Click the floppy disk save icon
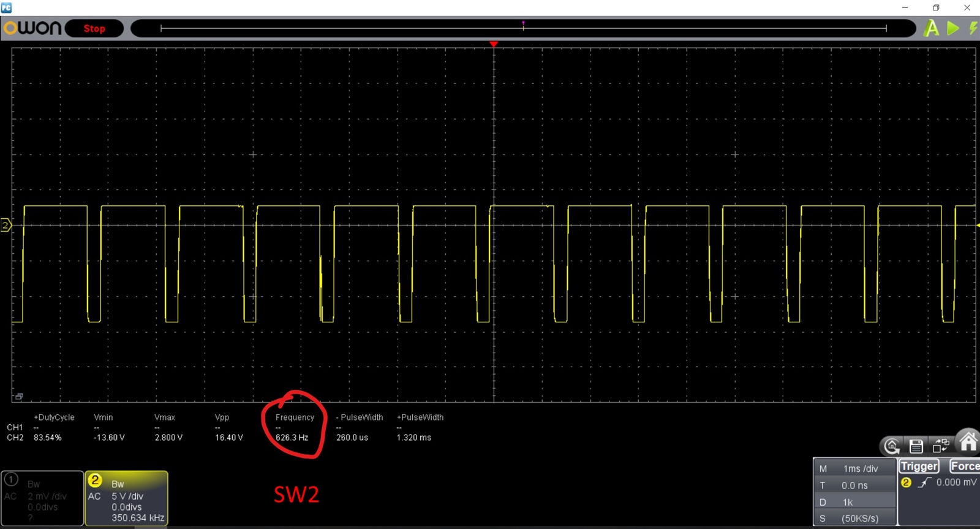Viewport: 980px width, 529px height. click(916, 446)
